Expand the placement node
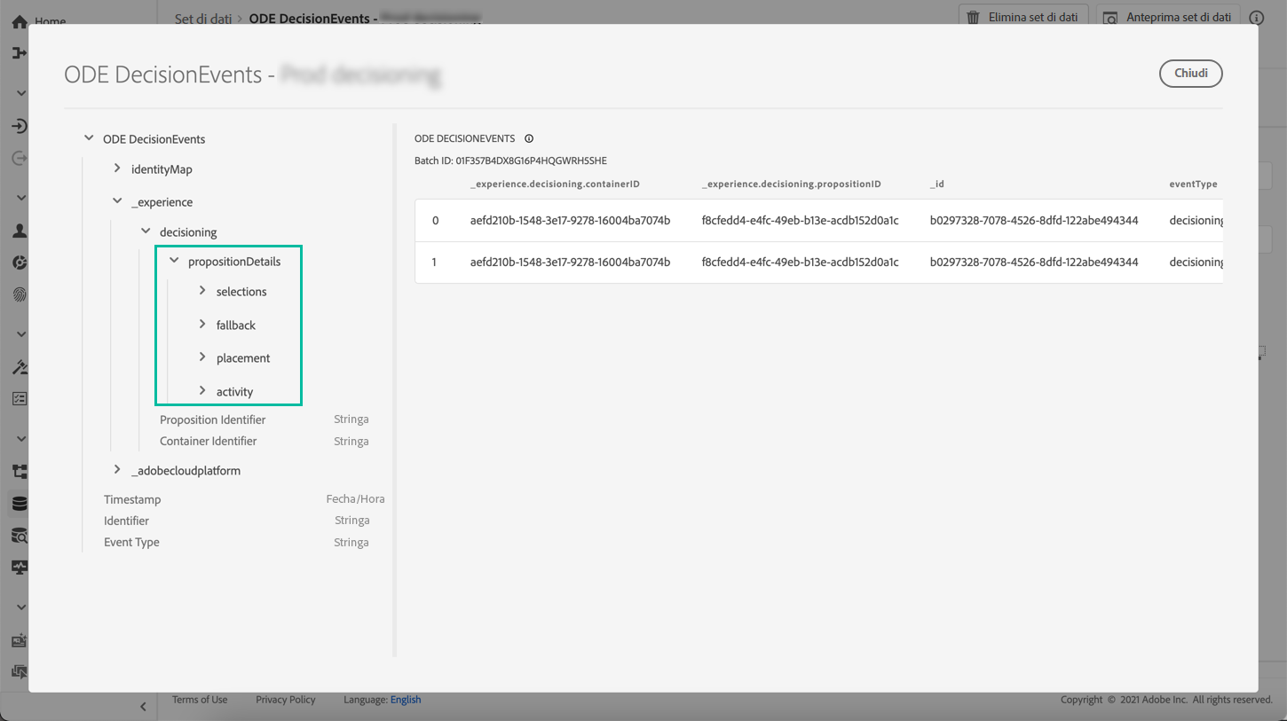This screenshot has height=721, width=1287. [202, 357]
